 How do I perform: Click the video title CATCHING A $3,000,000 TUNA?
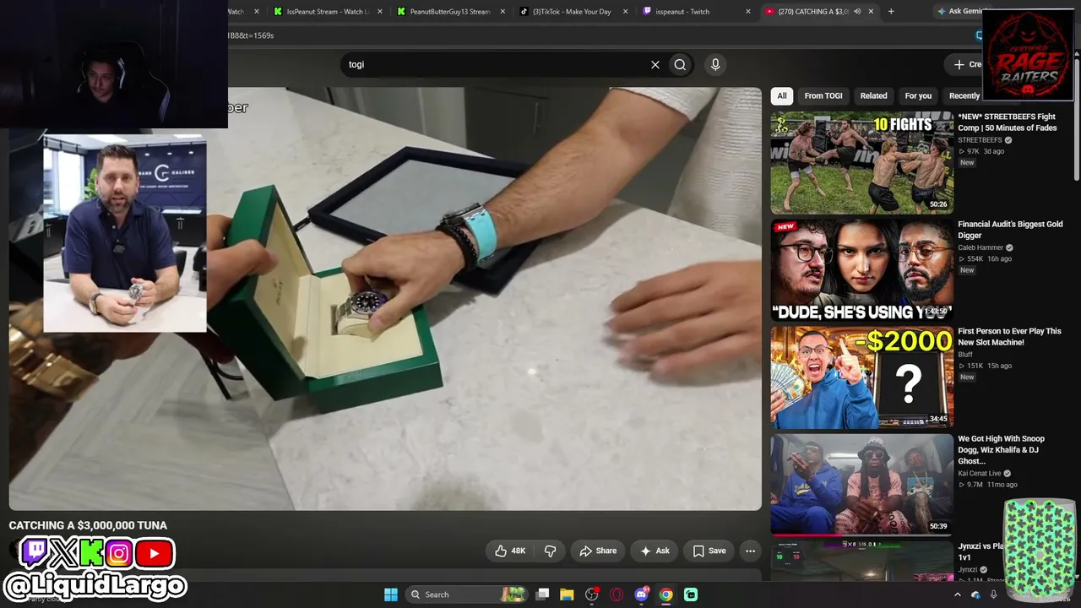[88, 525]
